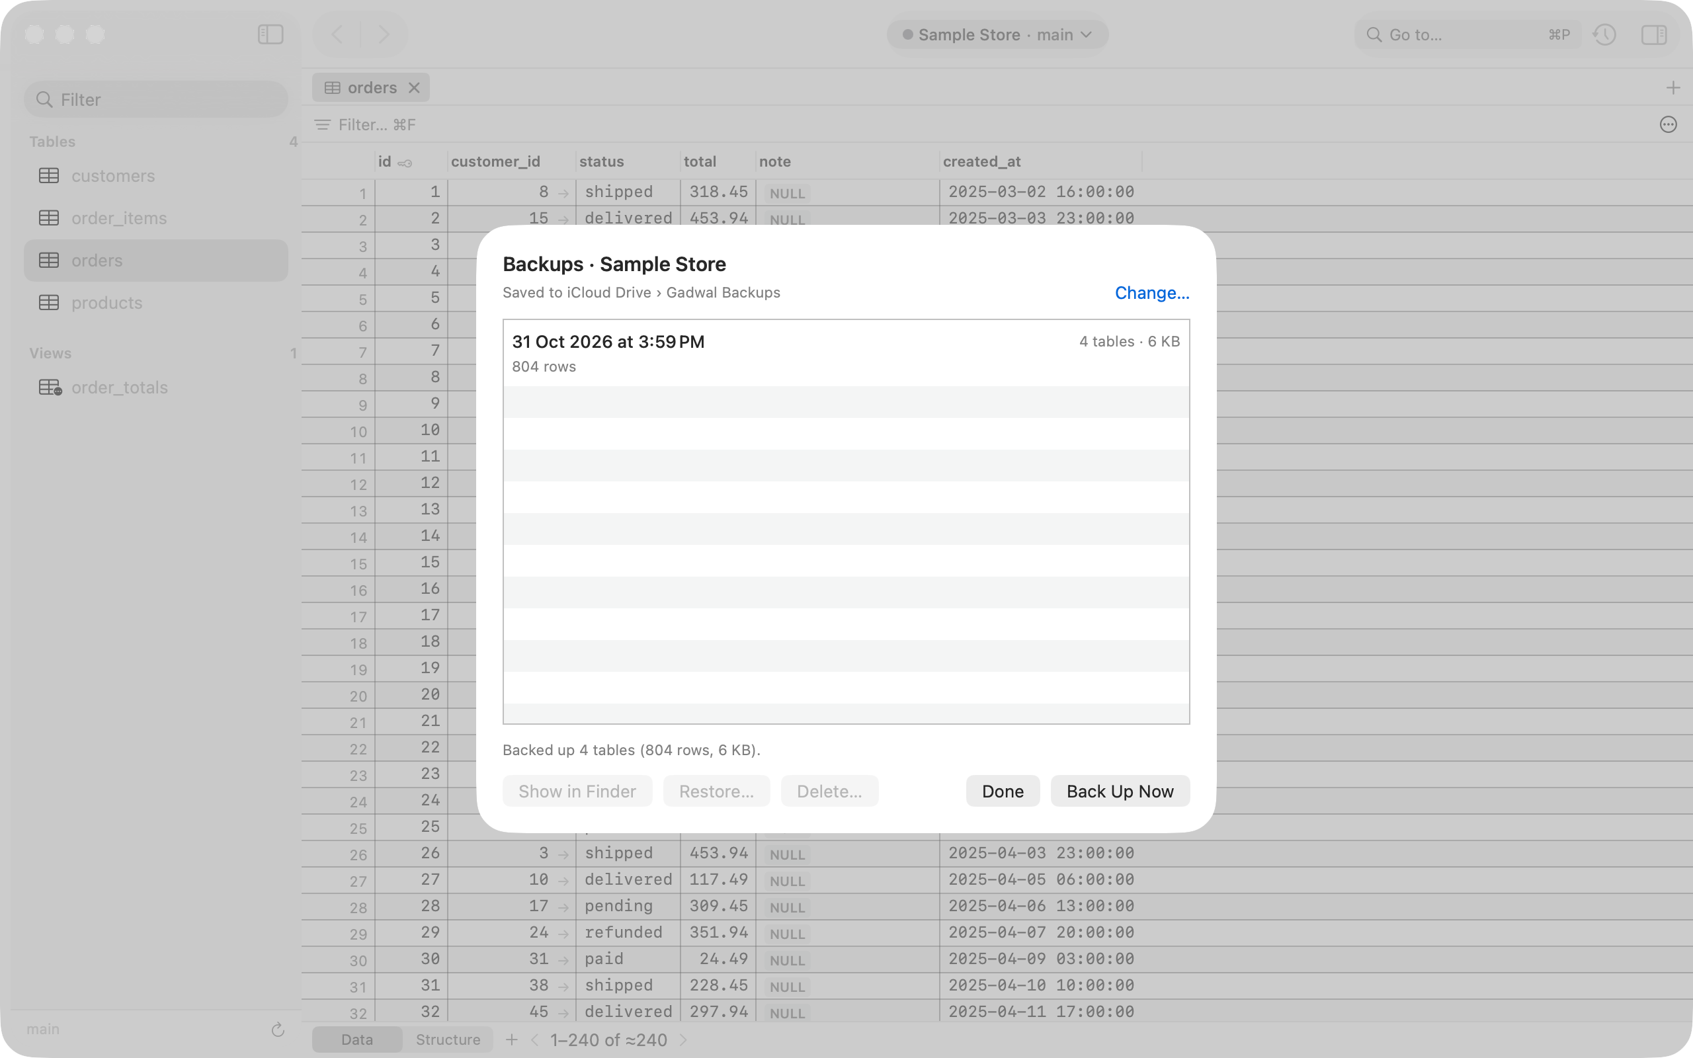The image size is (1693, 1058).
Task: Switch to the Structure tab
Action: 448,1039
